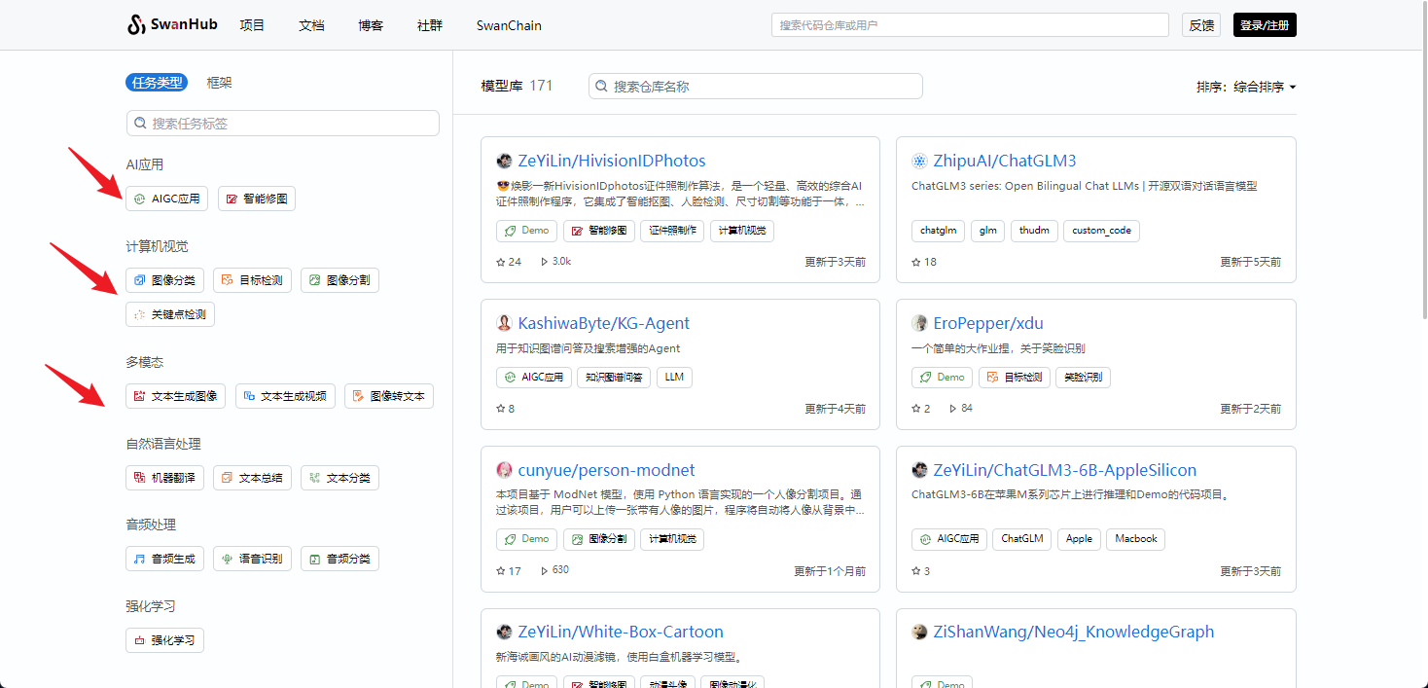Choose the 文本生成图像 task tag
Viewport: 1428px width, 688px height.
176,396
